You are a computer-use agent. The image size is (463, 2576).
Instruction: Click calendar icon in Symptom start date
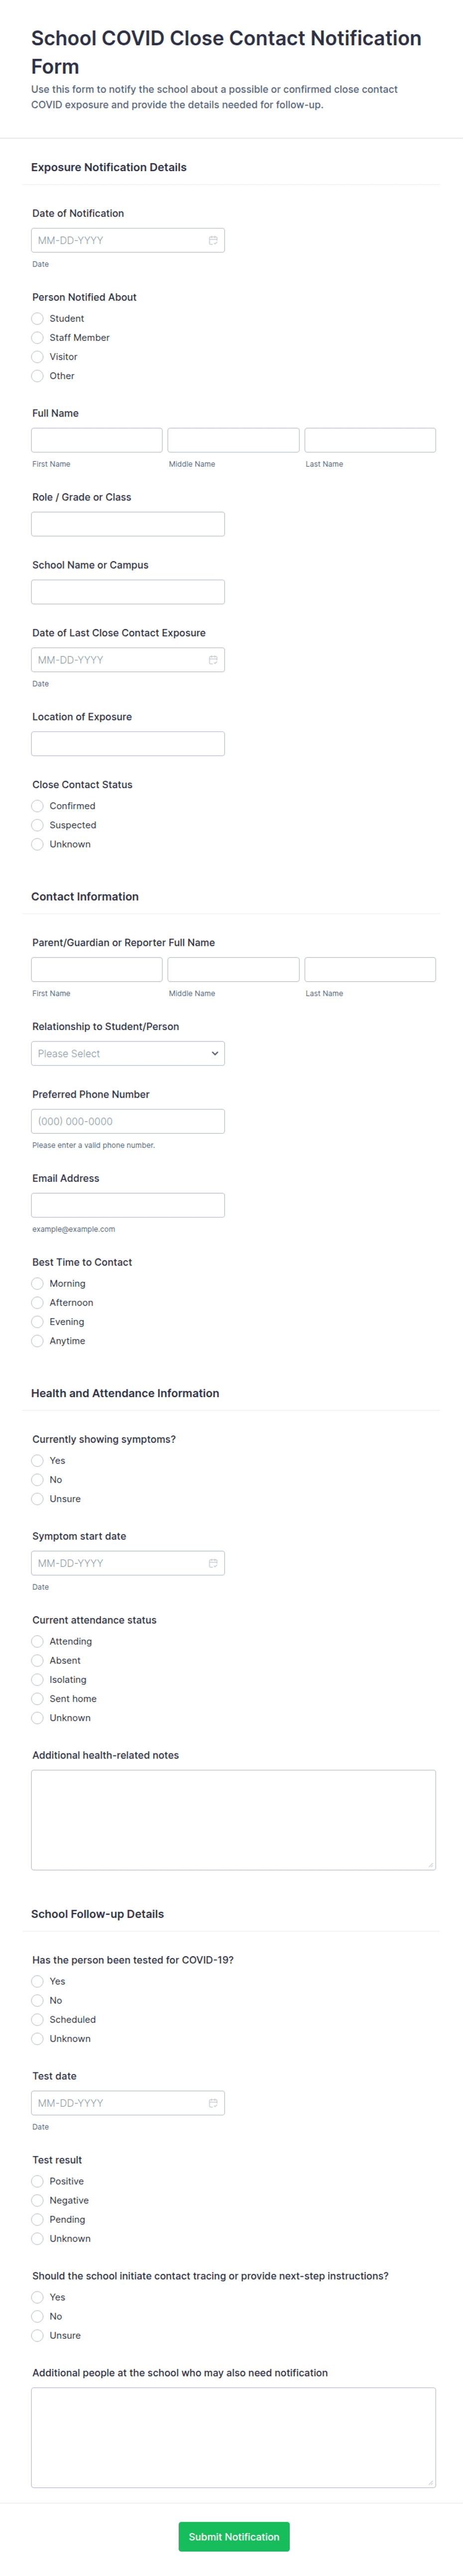click(x=213, y=1563)
